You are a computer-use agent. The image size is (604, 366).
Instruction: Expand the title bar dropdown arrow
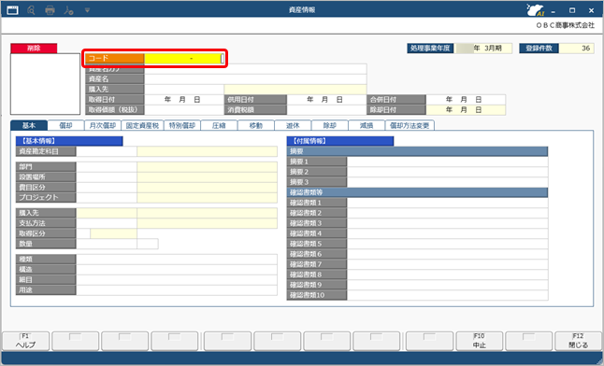pos(87,10)
